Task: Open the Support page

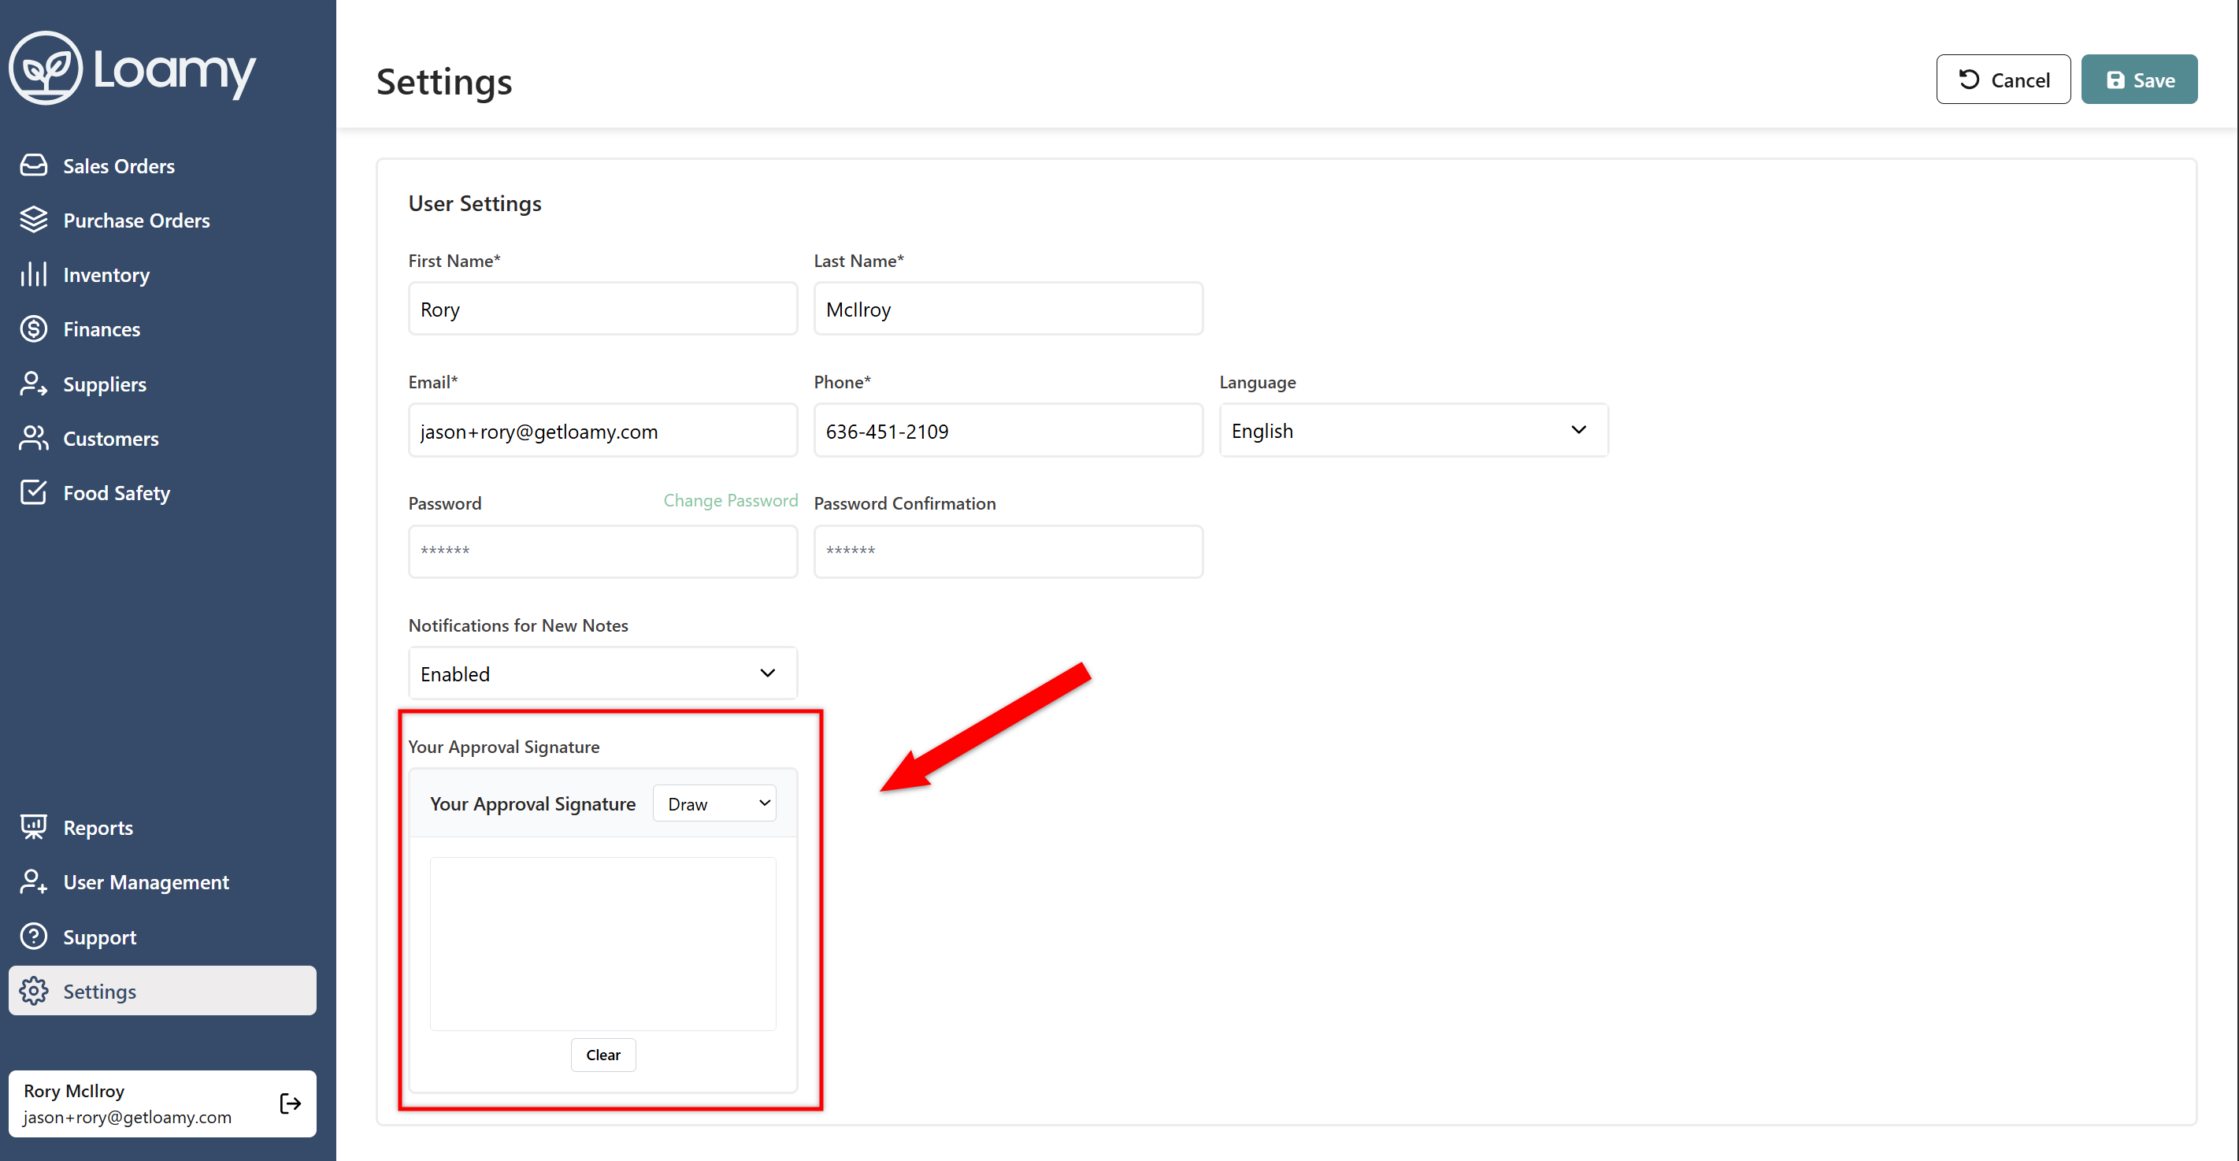Action: point(162,936)
